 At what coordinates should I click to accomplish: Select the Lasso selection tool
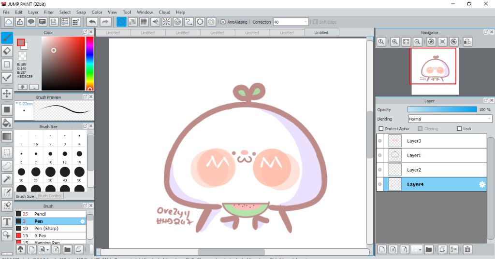click(x=7, y=165)
